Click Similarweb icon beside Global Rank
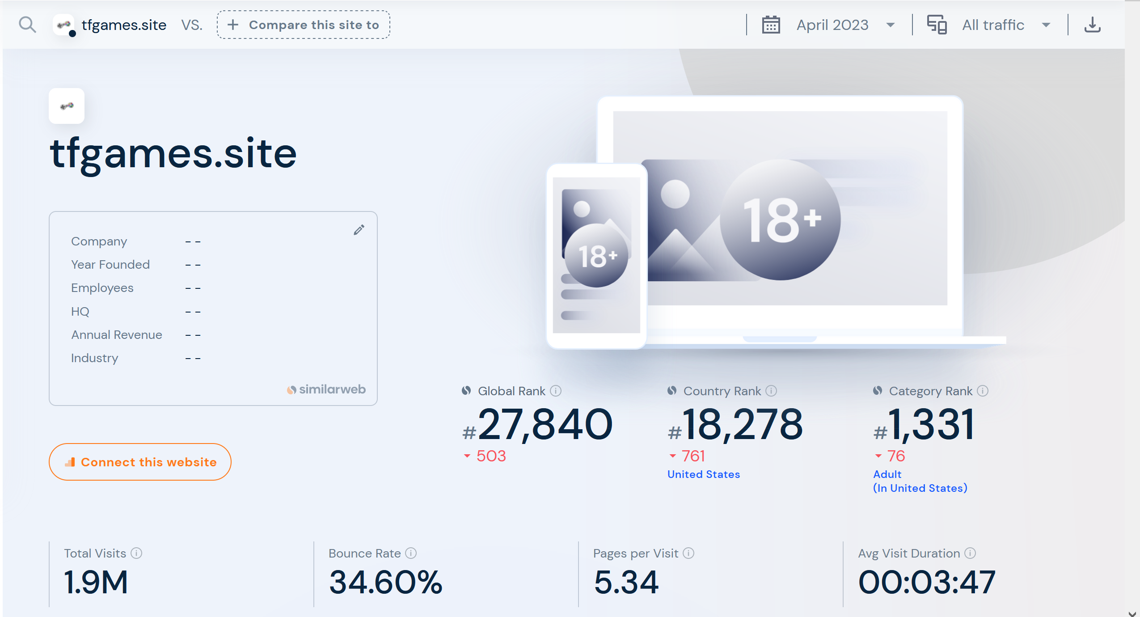 coord(466,391)
